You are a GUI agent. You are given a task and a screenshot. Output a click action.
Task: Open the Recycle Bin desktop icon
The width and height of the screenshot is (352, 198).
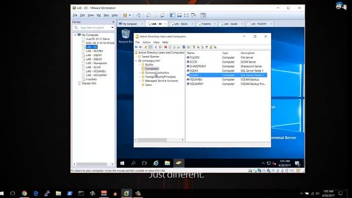pyautogui.click(x=125, y=36)
